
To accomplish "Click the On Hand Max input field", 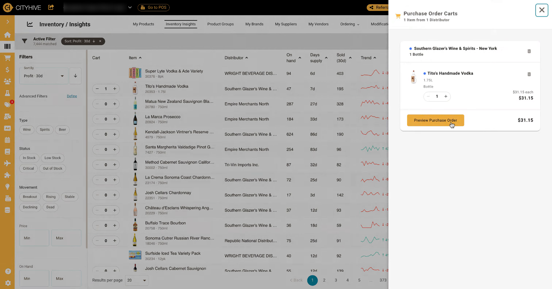I will click(66, 279).
